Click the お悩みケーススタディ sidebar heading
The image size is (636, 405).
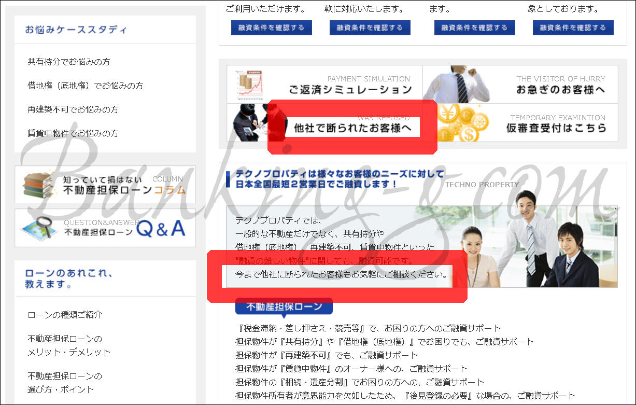[x=76, y=30]
